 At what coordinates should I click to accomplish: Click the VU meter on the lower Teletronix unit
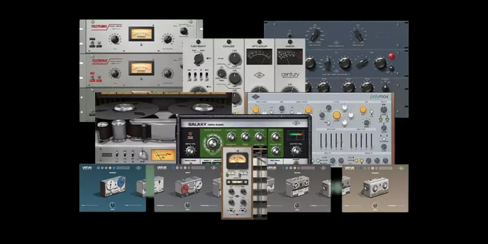142,68
